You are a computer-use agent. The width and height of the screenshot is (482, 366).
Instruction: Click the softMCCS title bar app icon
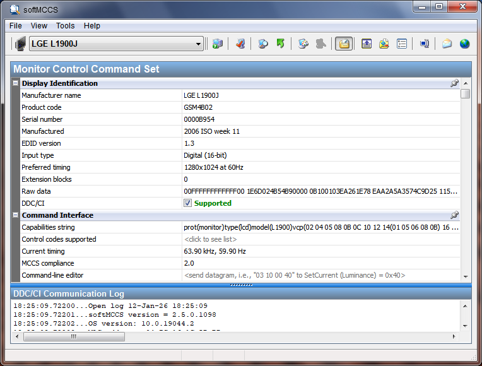click(x=15, y=9)
